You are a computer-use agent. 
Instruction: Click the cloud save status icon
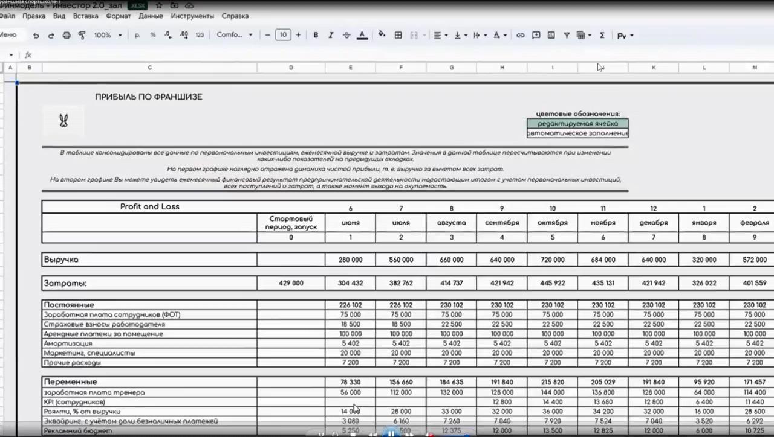point(189,5)
